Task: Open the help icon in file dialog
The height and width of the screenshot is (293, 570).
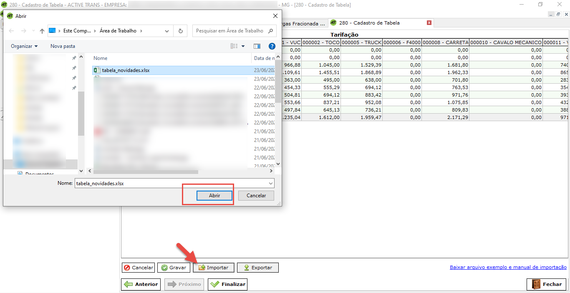Action: (272, 46)
